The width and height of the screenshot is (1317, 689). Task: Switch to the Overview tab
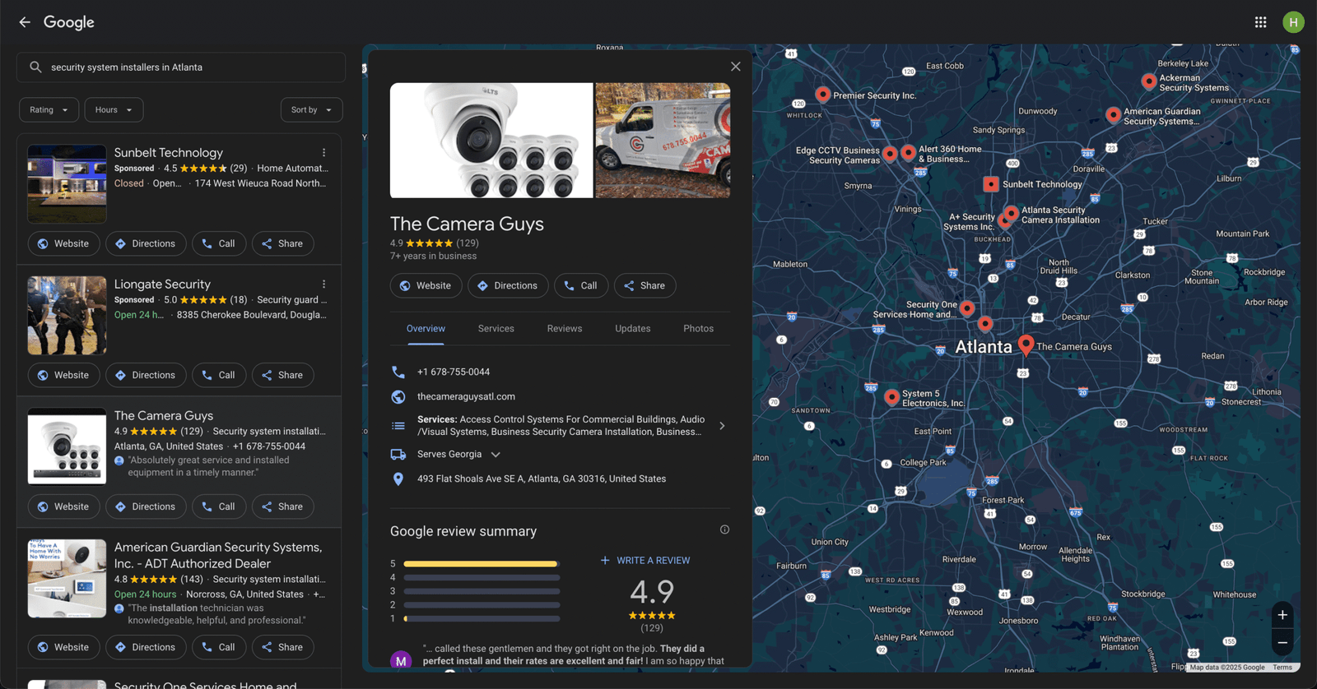click(426, 329)
